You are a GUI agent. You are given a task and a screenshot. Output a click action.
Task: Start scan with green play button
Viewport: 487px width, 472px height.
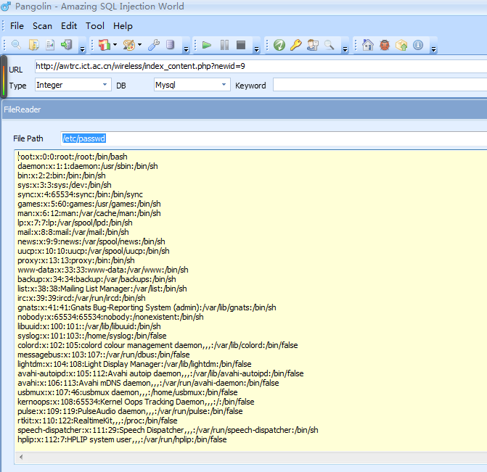[x=207, y=45]
